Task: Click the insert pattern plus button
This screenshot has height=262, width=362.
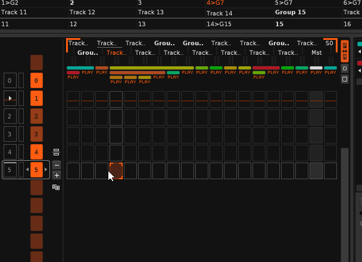Action: click(57, 175)
